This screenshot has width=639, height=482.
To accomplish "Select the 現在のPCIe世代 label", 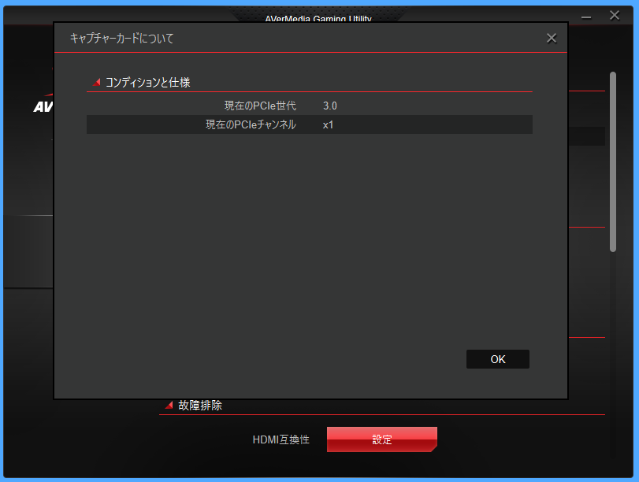I will (x=260, y=106).
